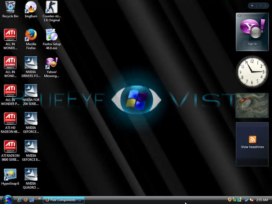Screen dimensions: 272x204
Task: Select the ATI HD RADEON 48... icon
Action: point(10,123)
